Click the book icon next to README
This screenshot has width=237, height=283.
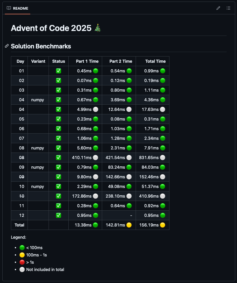[x=9, y=8]
